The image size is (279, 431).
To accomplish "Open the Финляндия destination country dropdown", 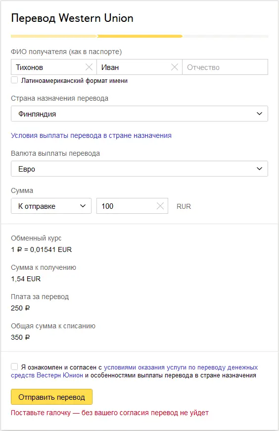I will (139, 114).
